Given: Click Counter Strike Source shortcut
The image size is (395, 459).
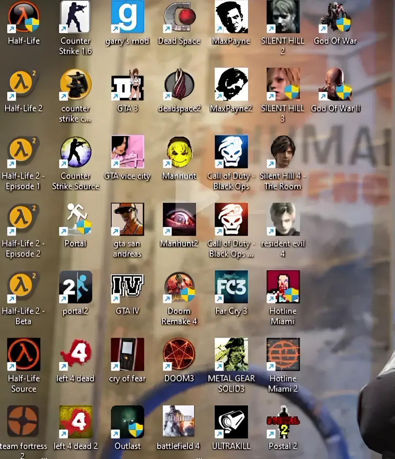Looking at the screenshot, I should tap(76, 152).
